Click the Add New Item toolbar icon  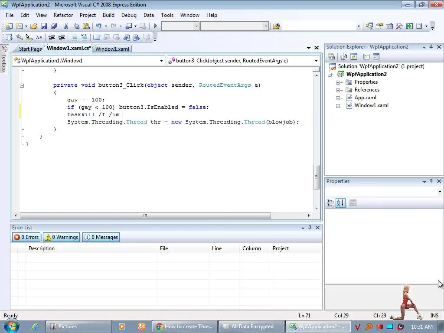[19, 26]
